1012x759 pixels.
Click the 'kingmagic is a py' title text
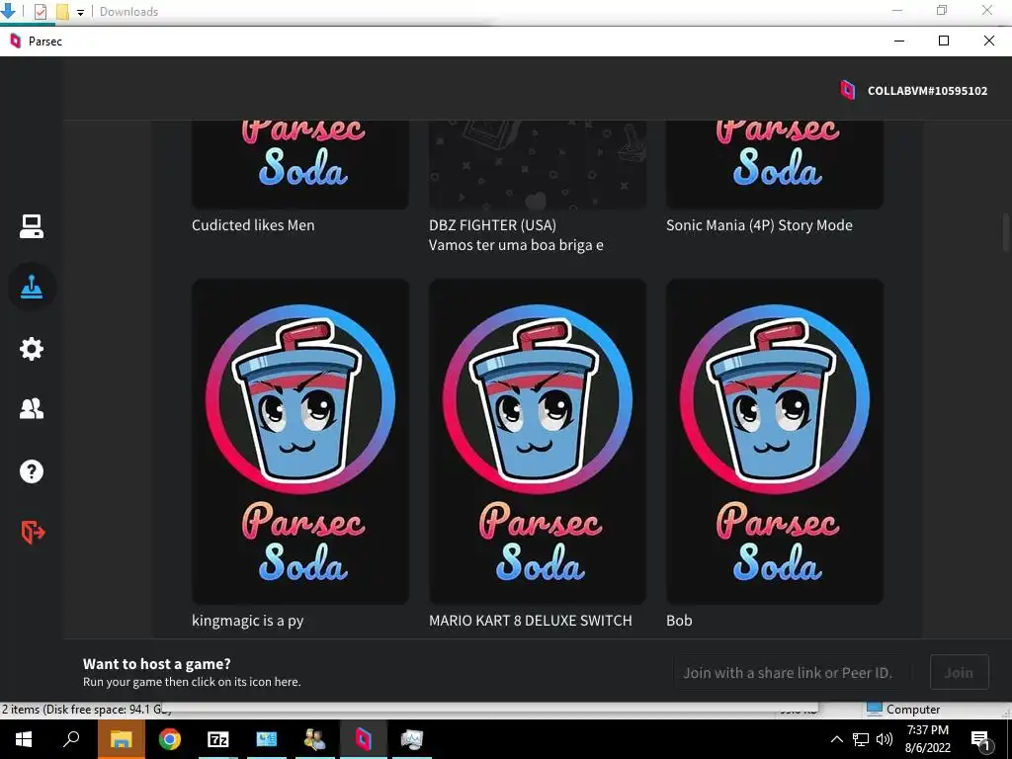tap(247, 621)
